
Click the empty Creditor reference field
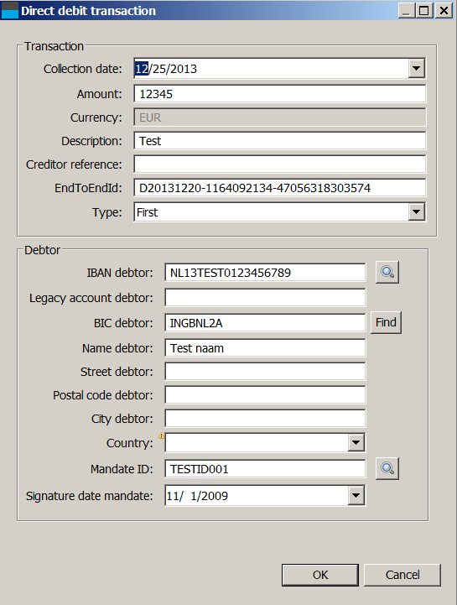coord(279,164)
